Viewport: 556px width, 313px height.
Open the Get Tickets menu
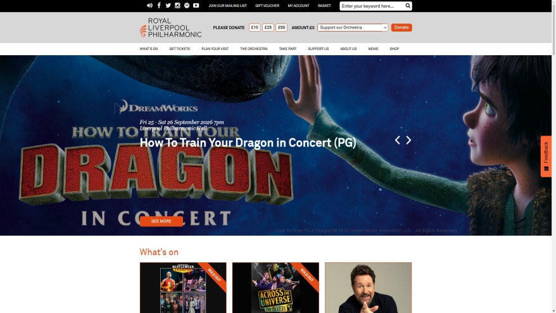point(180,49)
